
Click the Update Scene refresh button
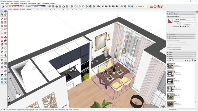[x=168, y=60]
